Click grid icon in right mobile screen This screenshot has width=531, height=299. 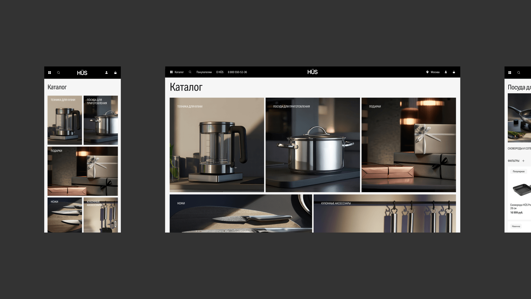510,73
